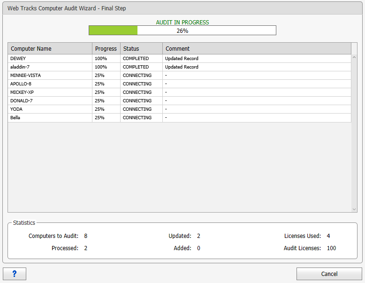Viewport: 365px width, 283px height.
Task: Click the blue question mark help button
Action: [15, 274]
